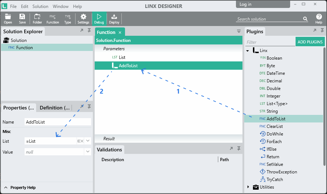Click the Save toolbar icon

(x=22, y=19)
